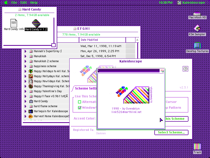Click the date Sat, Dec 5, 1998, 6:54 PM
The height and width of the screenshot is (158, 210).
[98, 56]
